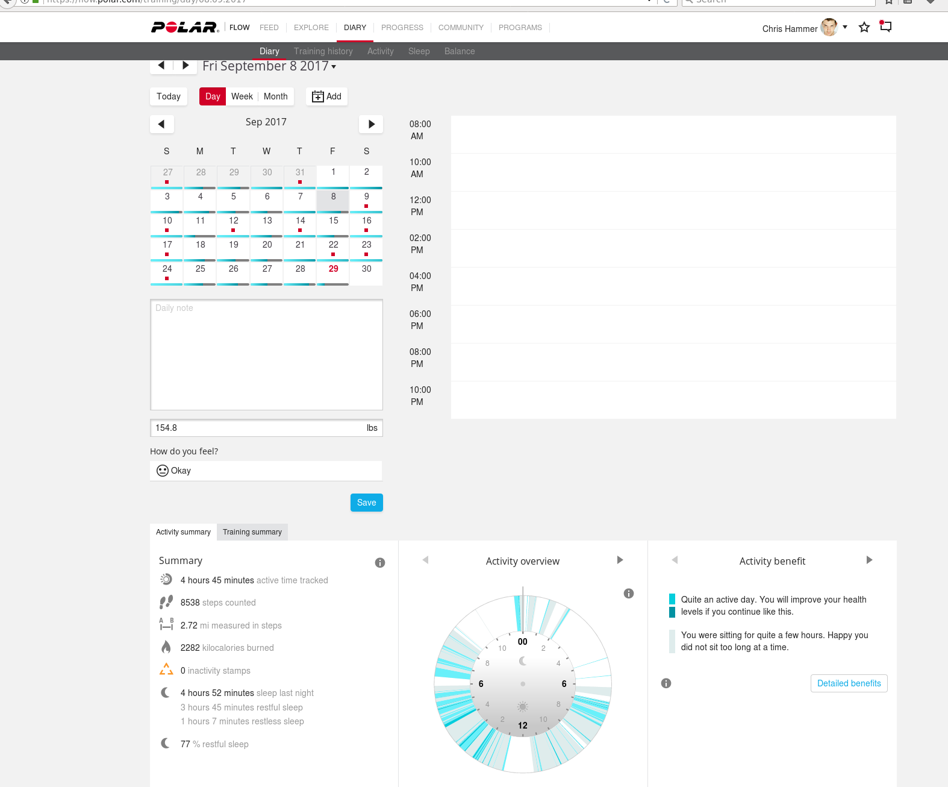The height and width of the screenshot is (787, 948).
Task: Switch to the Training summary tab
Action: [252, 532]
